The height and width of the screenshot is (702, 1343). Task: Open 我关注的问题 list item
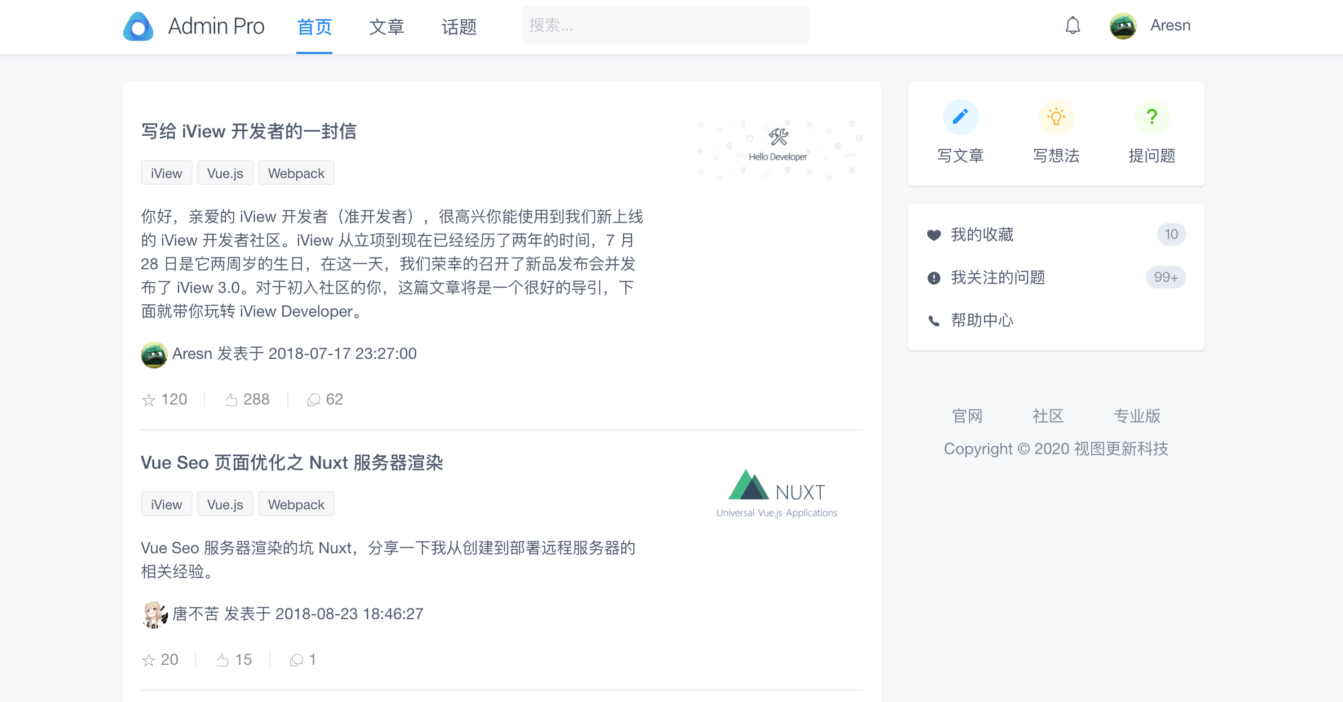tap(1056, 278)
